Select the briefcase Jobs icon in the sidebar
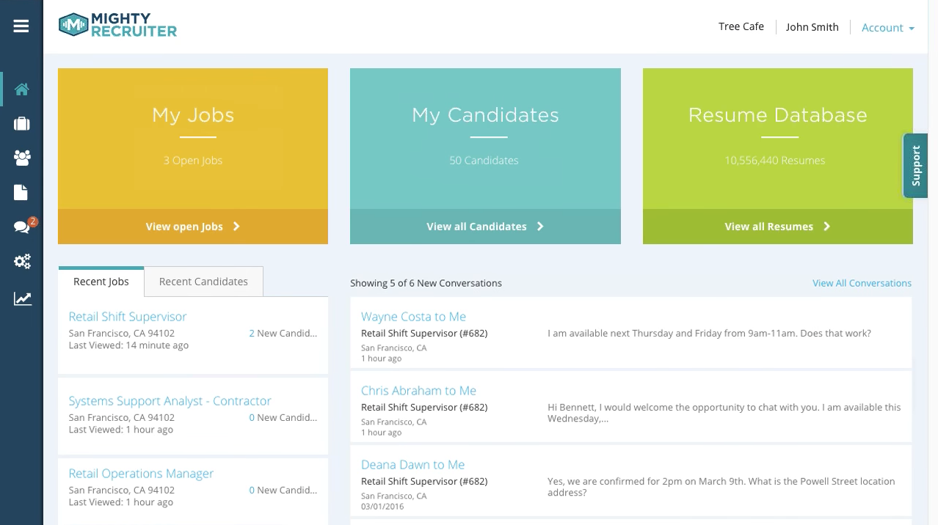This screenshot has height=525, width=938. tap(21, 123)
